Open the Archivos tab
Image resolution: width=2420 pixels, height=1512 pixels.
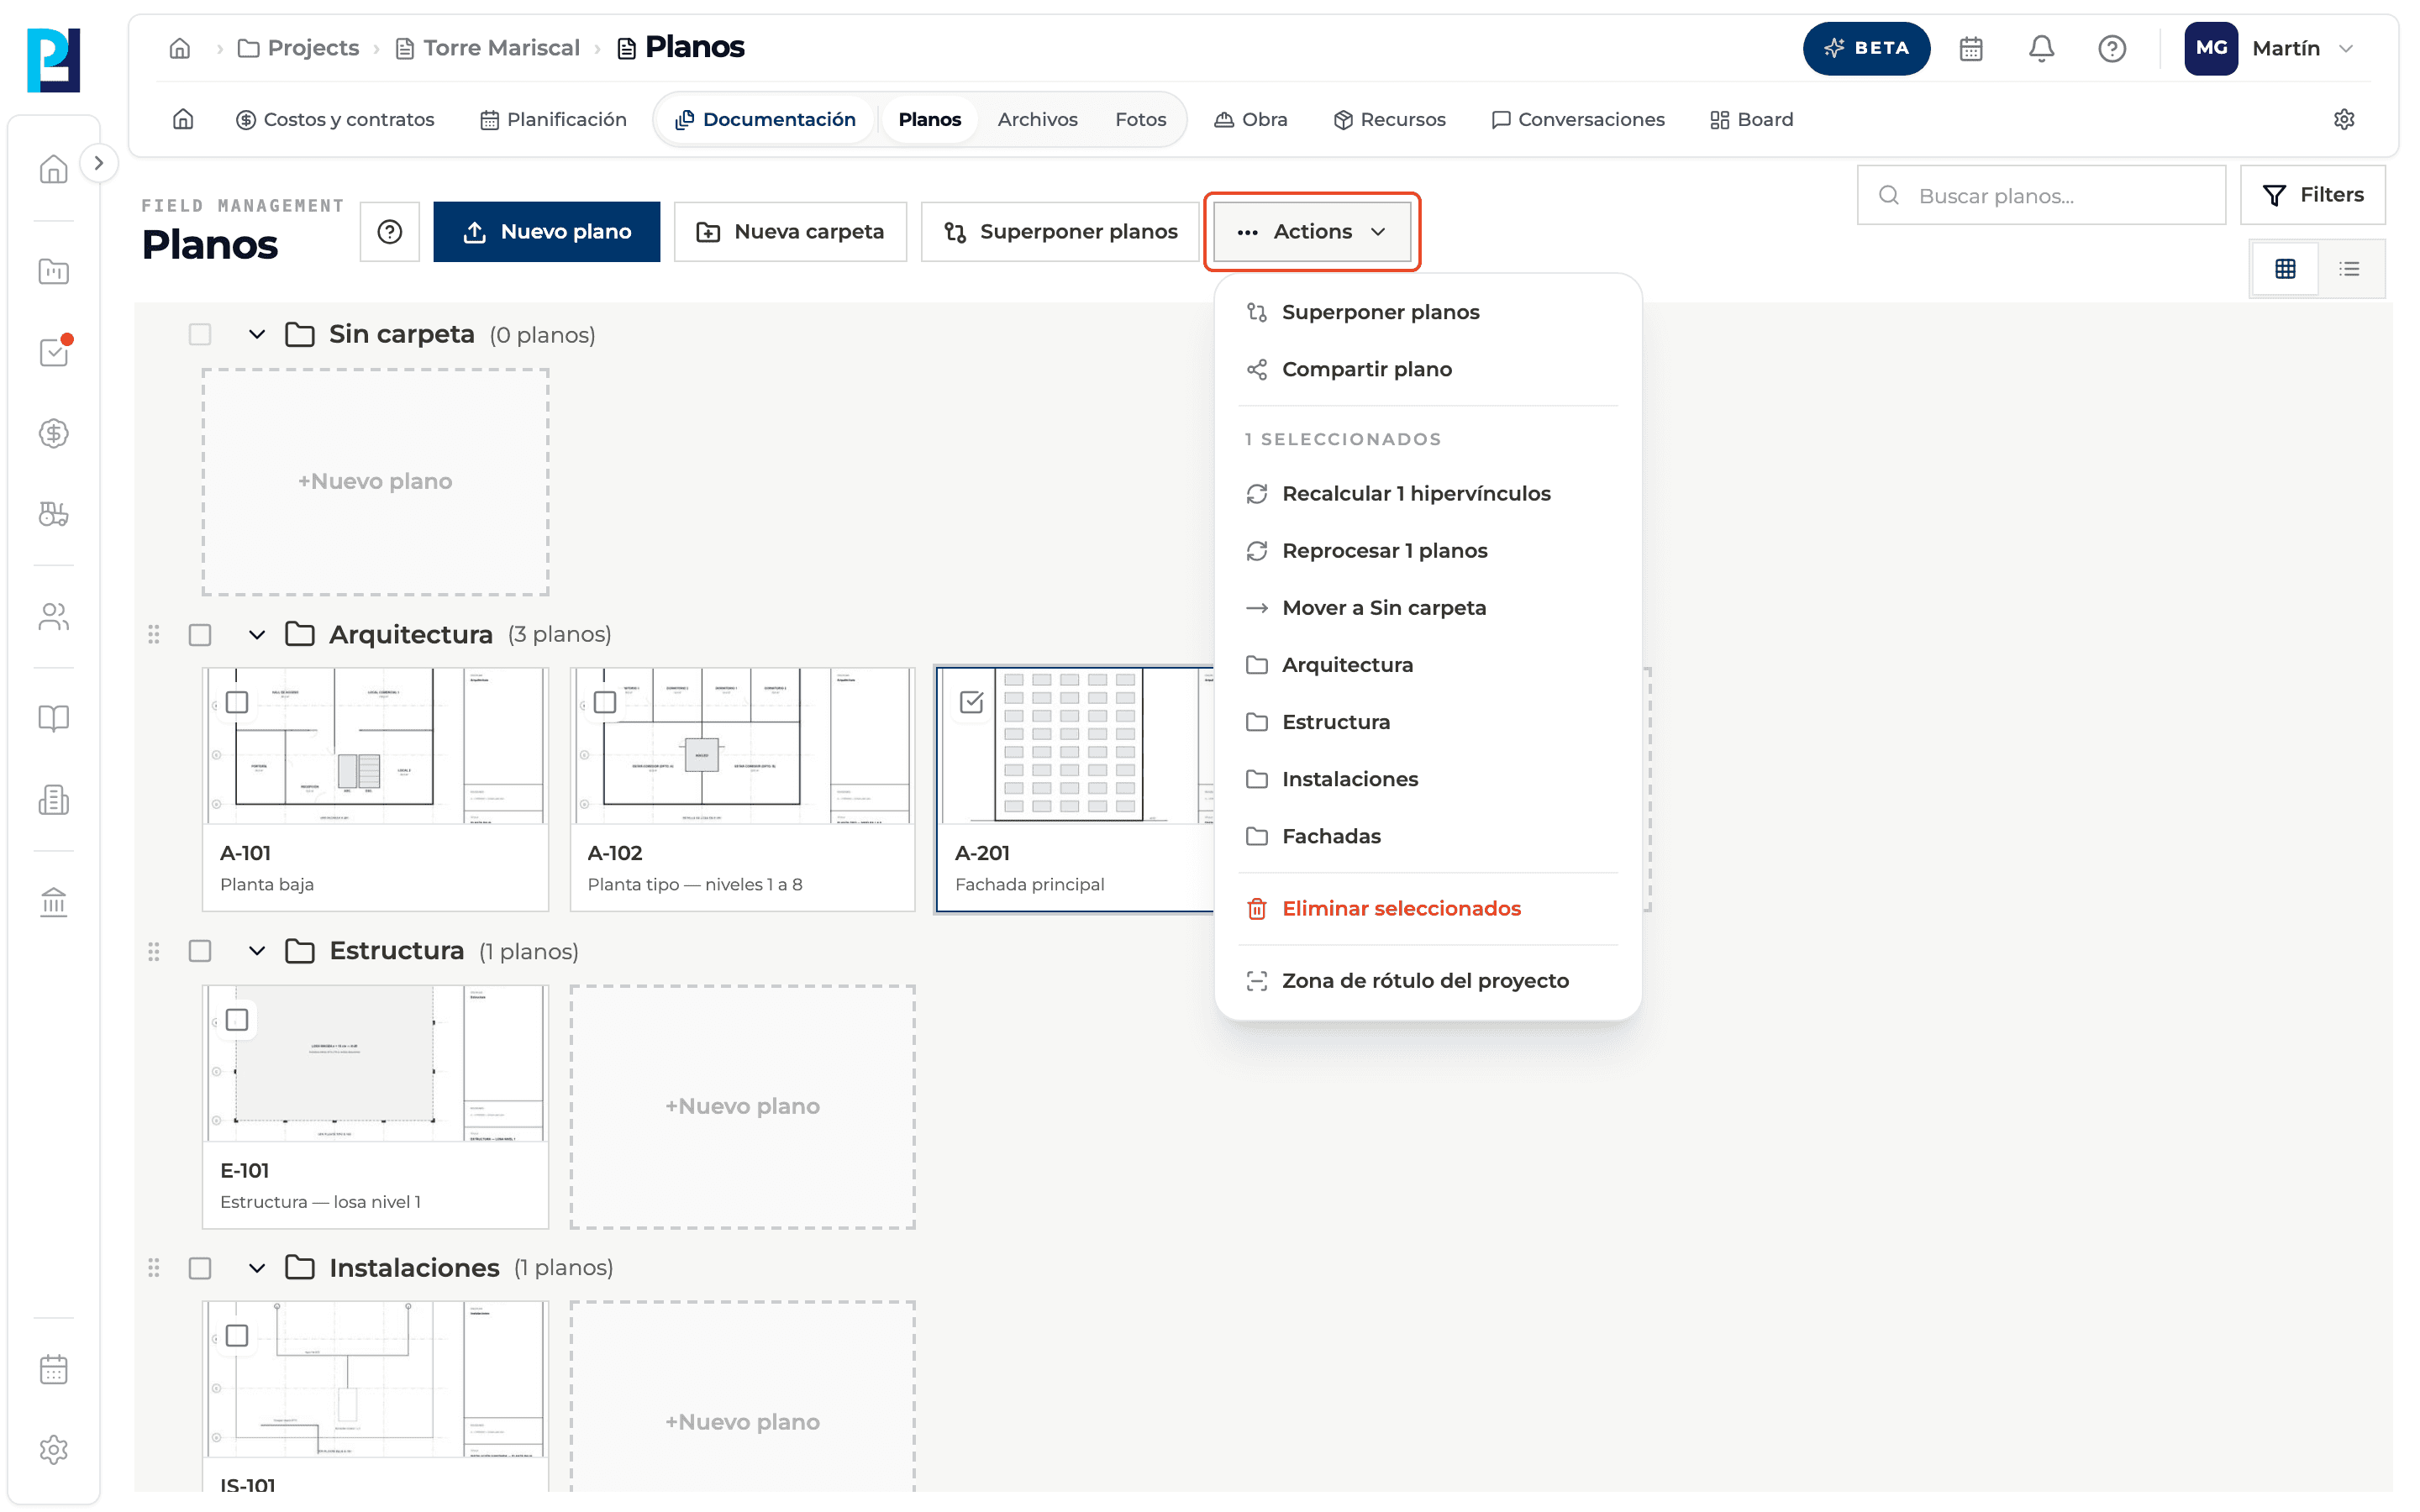1037,119
